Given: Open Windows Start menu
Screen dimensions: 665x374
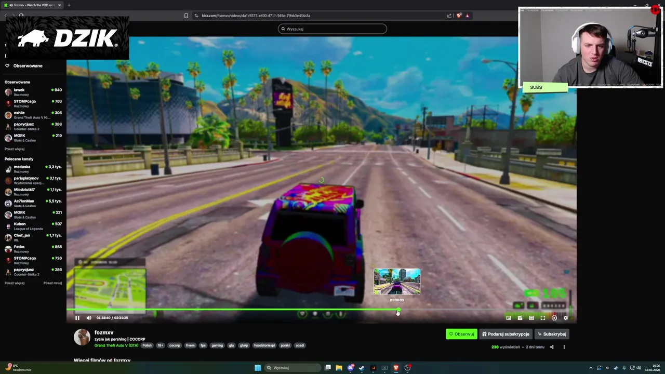Looking at the screenshot, I should coord(258,368).
